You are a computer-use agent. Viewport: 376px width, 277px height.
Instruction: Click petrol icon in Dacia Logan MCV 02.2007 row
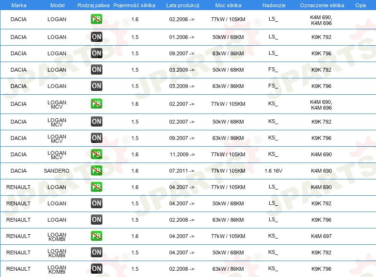coord(97,104)
